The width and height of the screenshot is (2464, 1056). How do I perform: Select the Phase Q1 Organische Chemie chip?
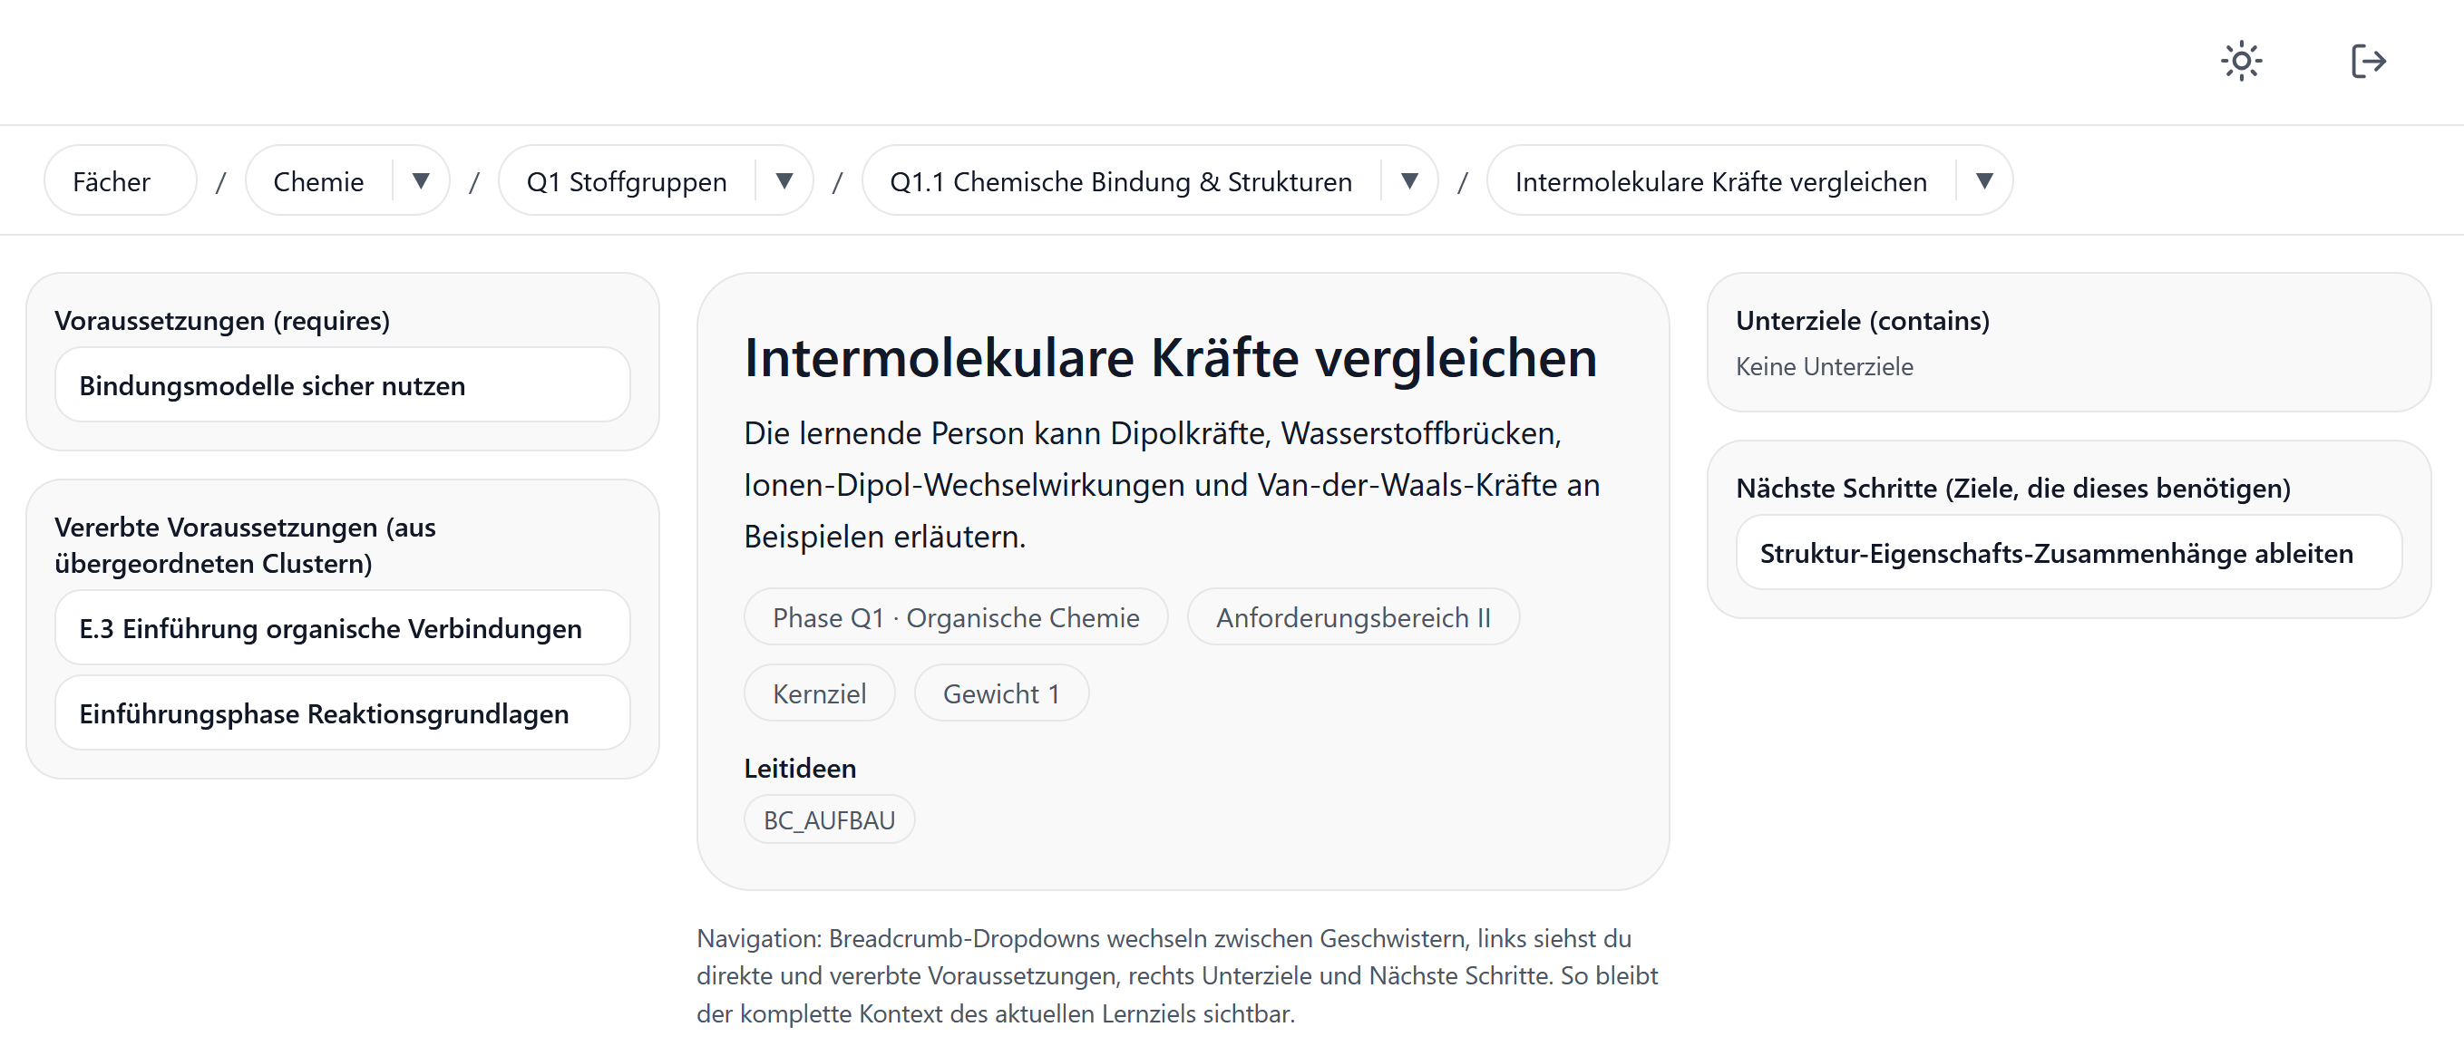pyautogui.click(x=956, y=617)
